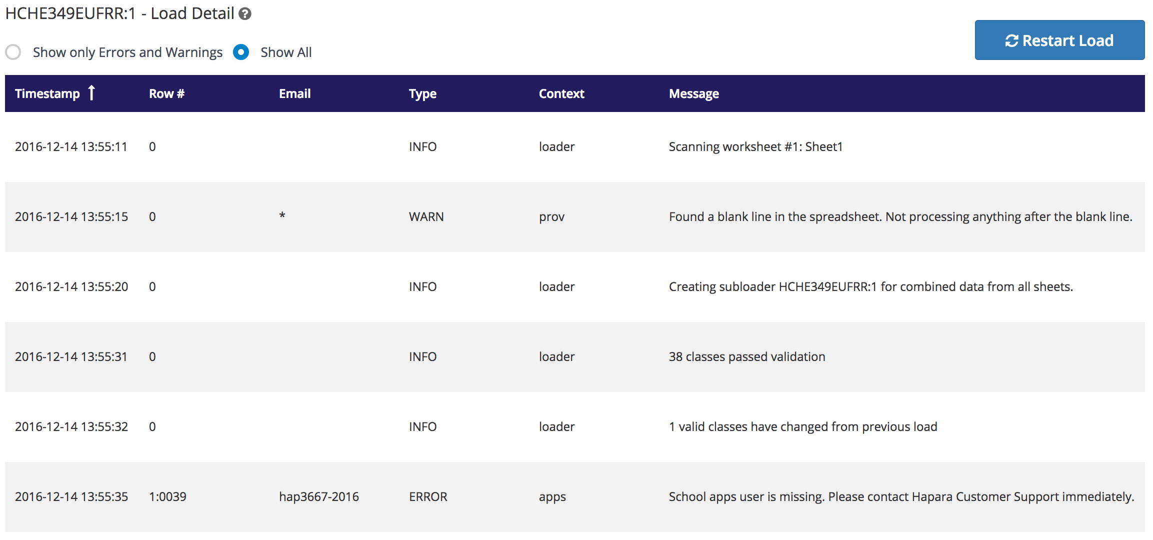
Task: Click the refresh icon in Restart Load
Action: tap(1012, 40)
